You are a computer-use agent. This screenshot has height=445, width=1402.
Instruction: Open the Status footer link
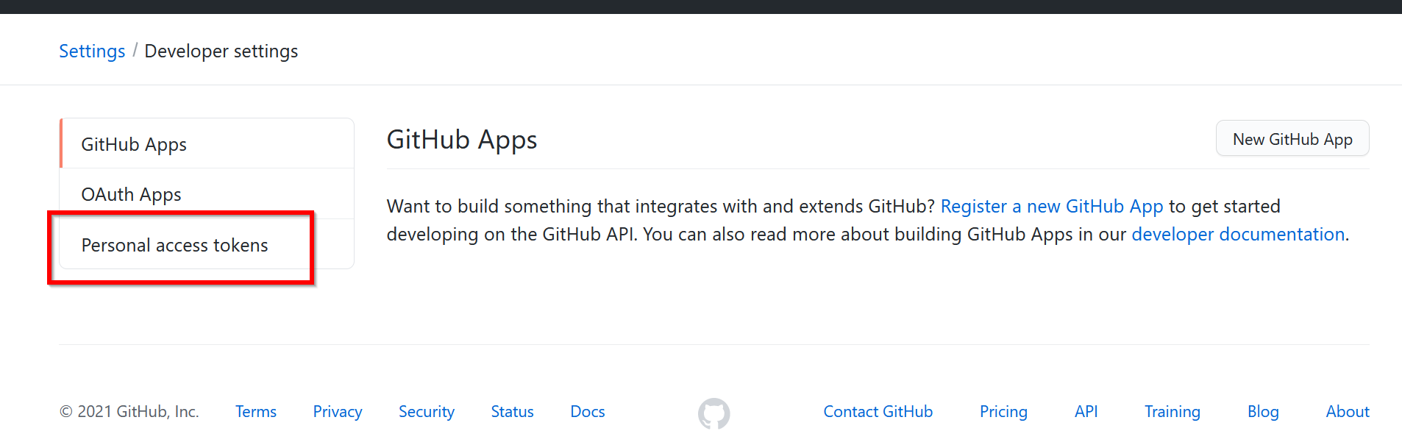[x=512, y=411]
